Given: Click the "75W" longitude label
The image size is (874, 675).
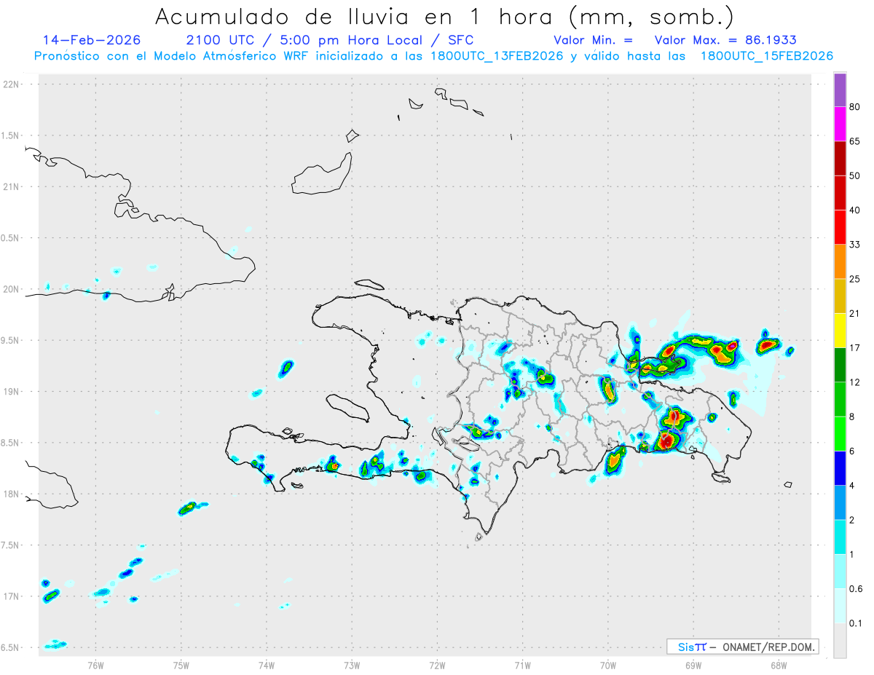Looking at the screenshot, I should coord(181,666).
